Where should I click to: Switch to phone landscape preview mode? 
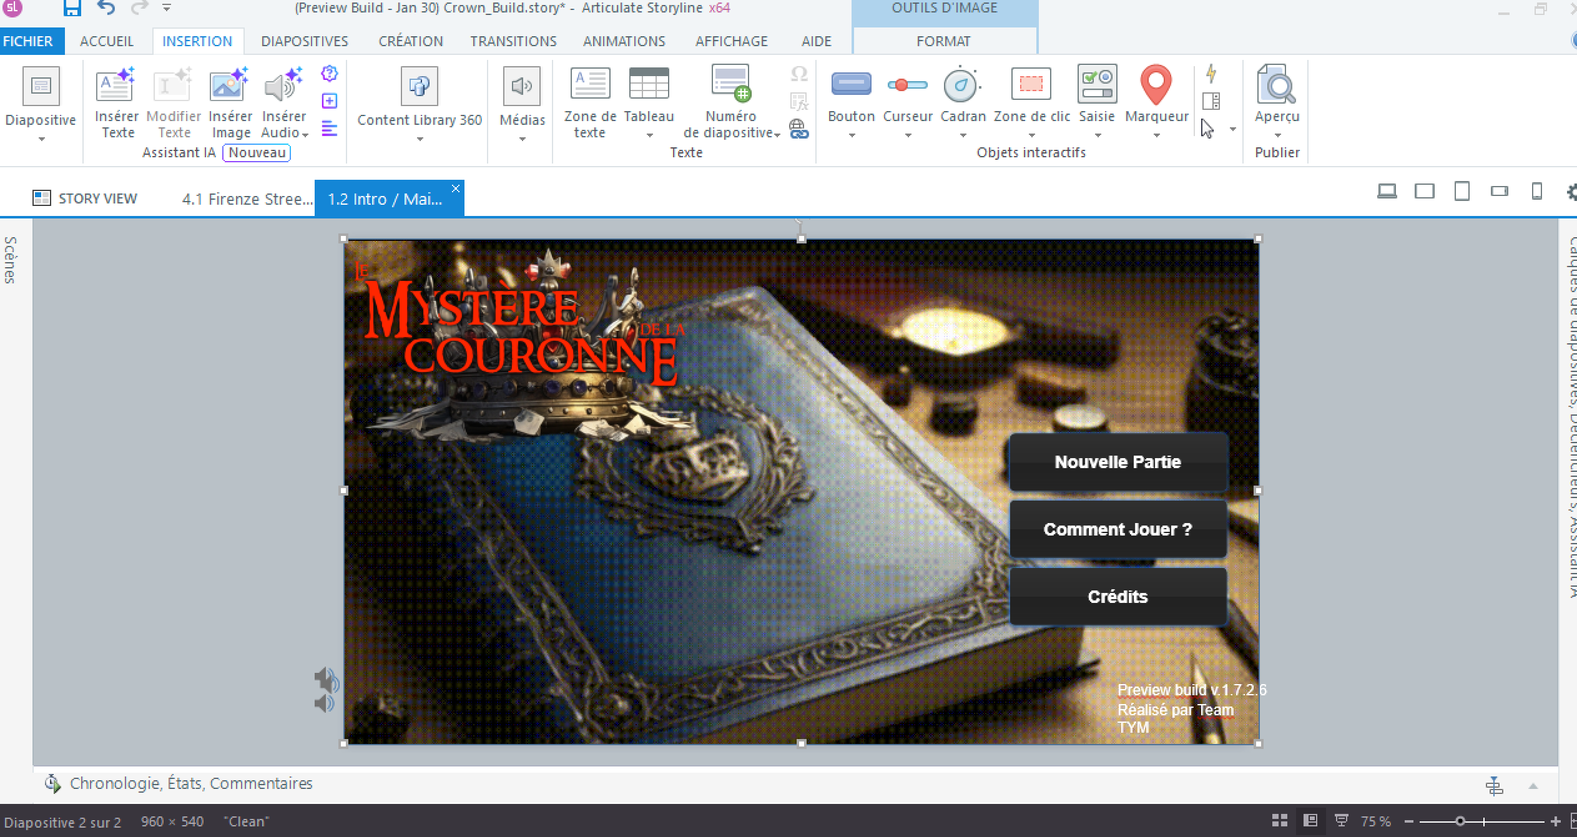point(1499,191)
